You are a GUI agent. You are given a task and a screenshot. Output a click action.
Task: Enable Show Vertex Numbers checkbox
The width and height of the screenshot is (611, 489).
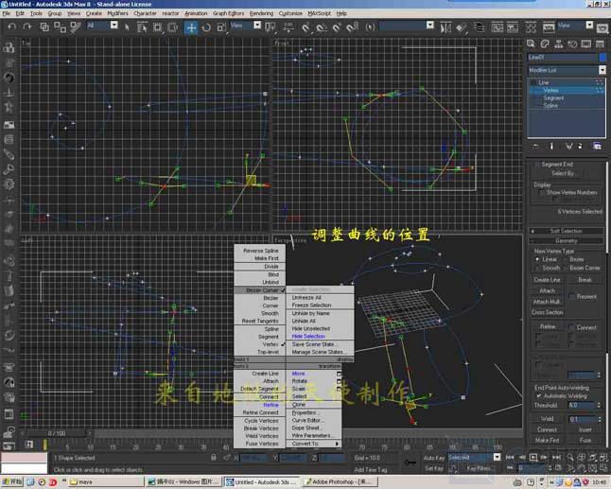click(541, 193)
